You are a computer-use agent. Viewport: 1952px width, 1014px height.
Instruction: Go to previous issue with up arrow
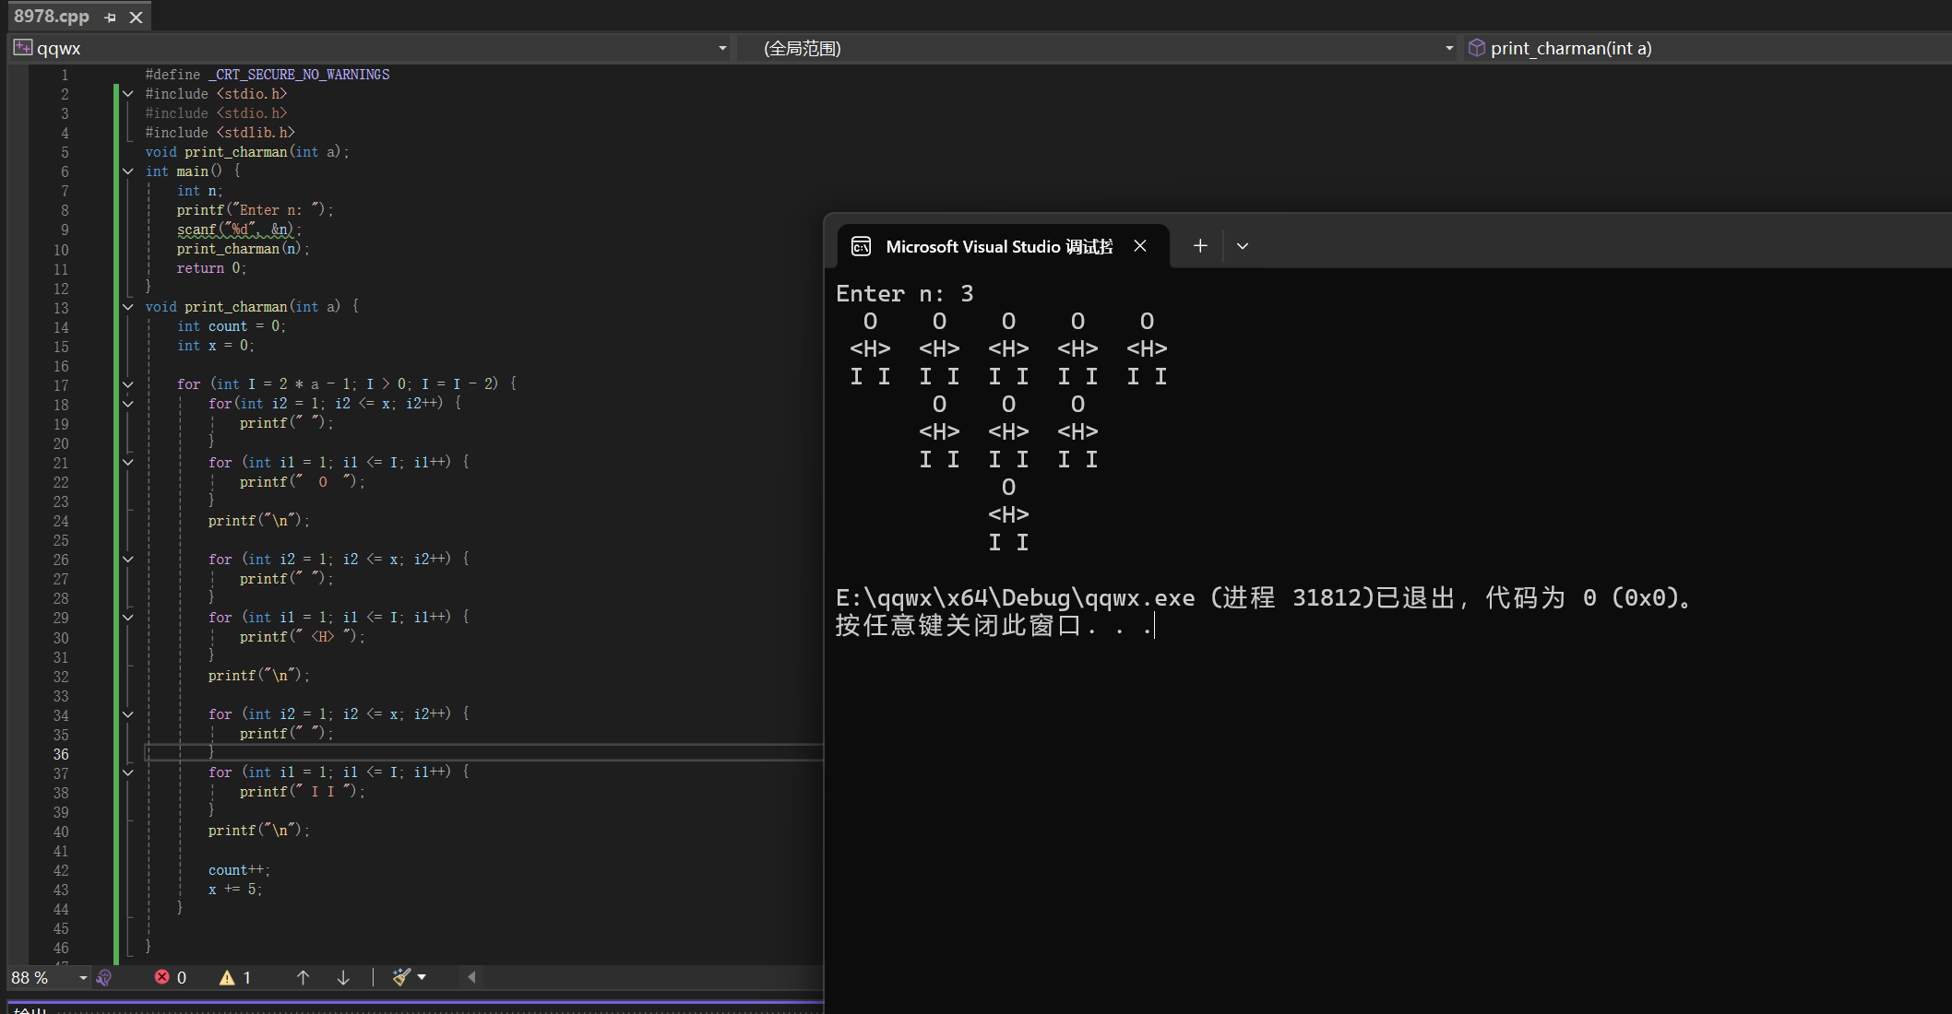pos(303,977)
